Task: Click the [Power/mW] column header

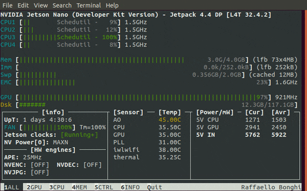Action: click(215, 112)
